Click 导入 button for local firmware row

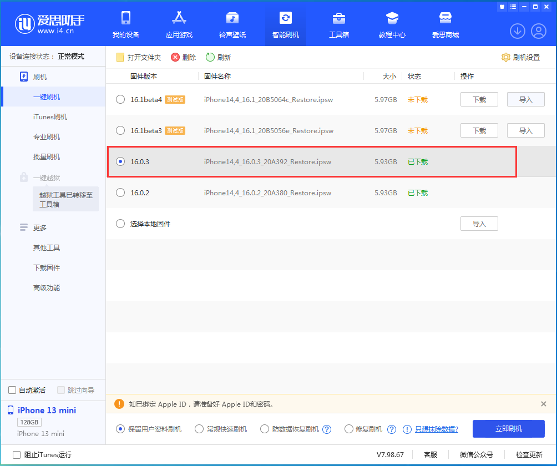click(x=479, y=224)
